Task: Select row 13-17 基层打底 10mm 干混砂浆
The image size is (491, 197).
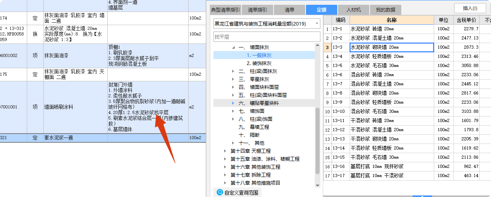Action: [x=406, y=175]
